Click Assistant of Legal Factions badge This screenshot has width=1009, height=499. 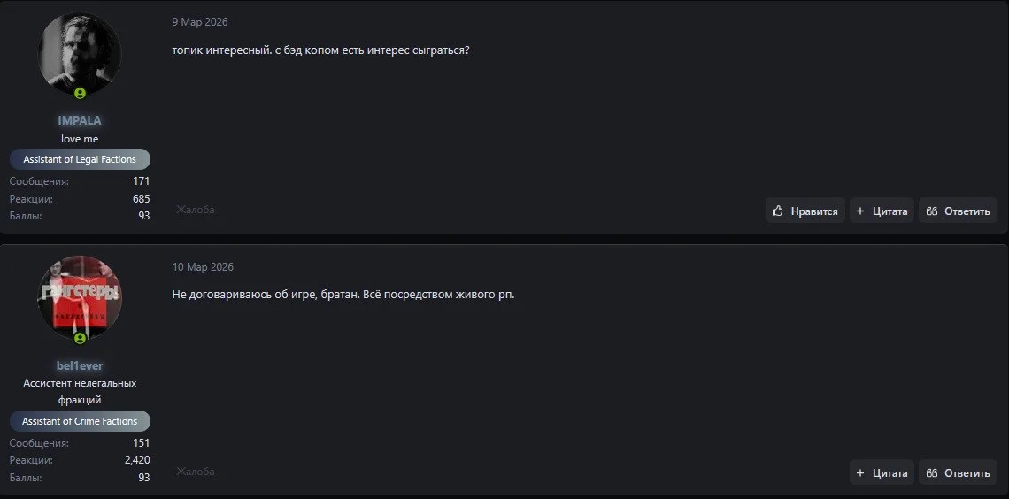pyautogui.click(x=80, y=159)
